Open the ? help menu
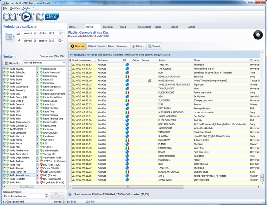The height and width of the screenshot is (205, 267). click(33, 8)
